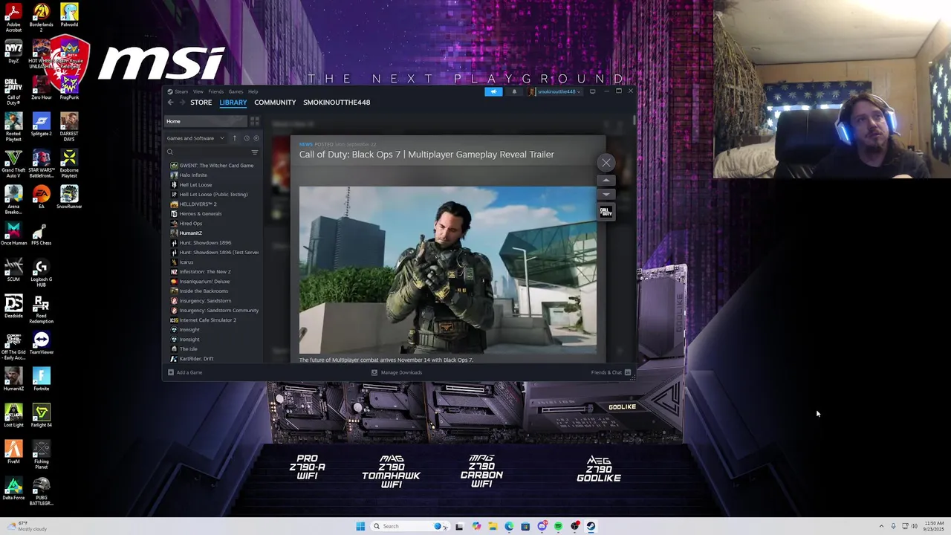Toggle Steam Big Picture mode icon
This screenshot has height=535, width=951.
coord(592,91)
